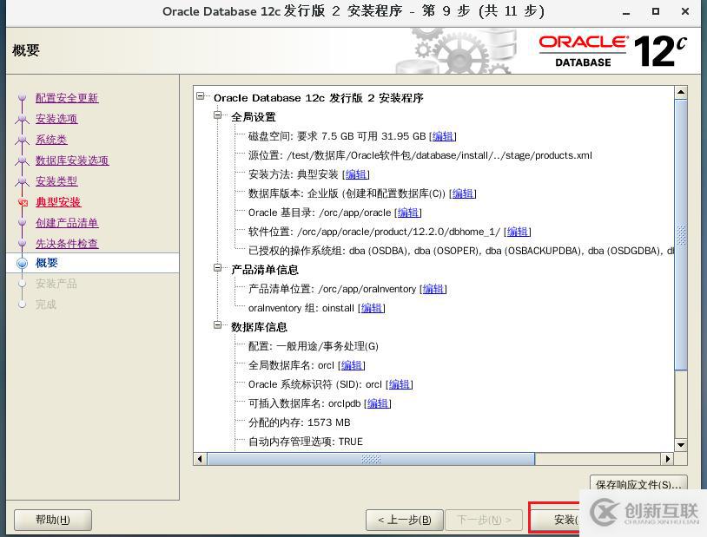Go back to 先决条件检查 step
Screen dimensions: 707x537
point(67,243)
